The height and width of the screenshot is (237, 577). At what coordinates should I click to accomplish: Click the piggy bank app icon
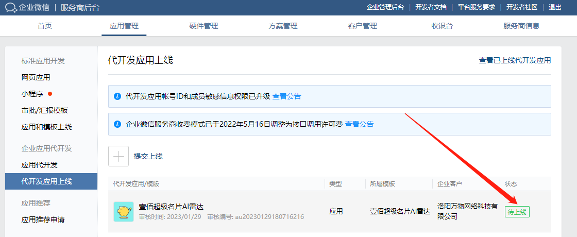pos(124,212)
